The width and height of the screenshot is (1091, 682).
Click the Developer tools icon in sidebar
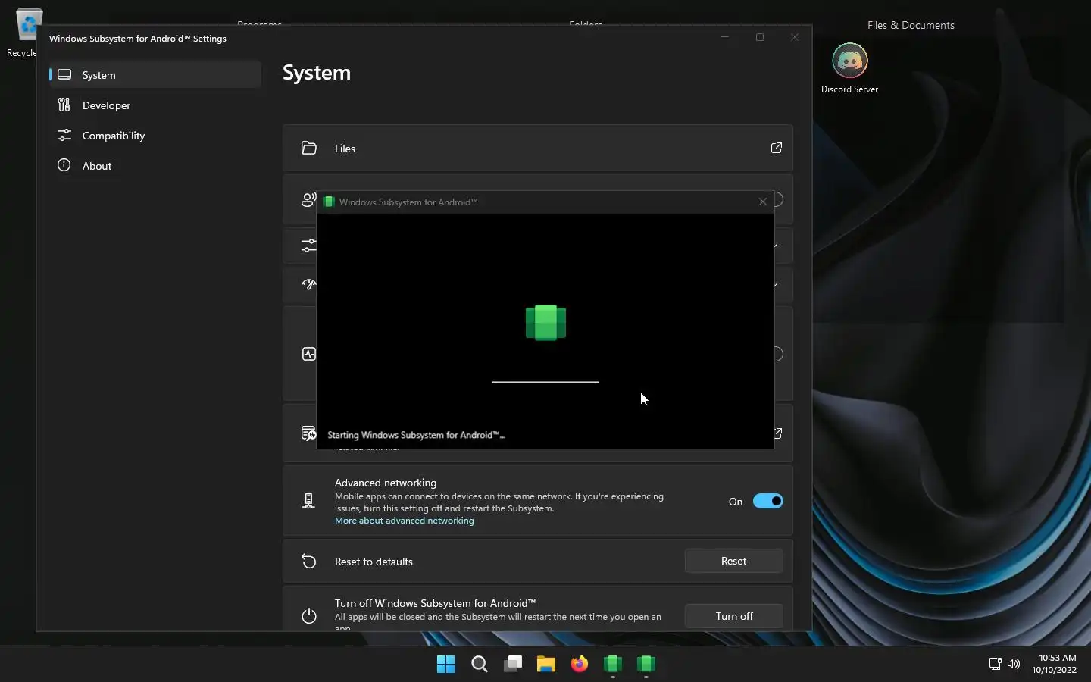pos(64,105)
